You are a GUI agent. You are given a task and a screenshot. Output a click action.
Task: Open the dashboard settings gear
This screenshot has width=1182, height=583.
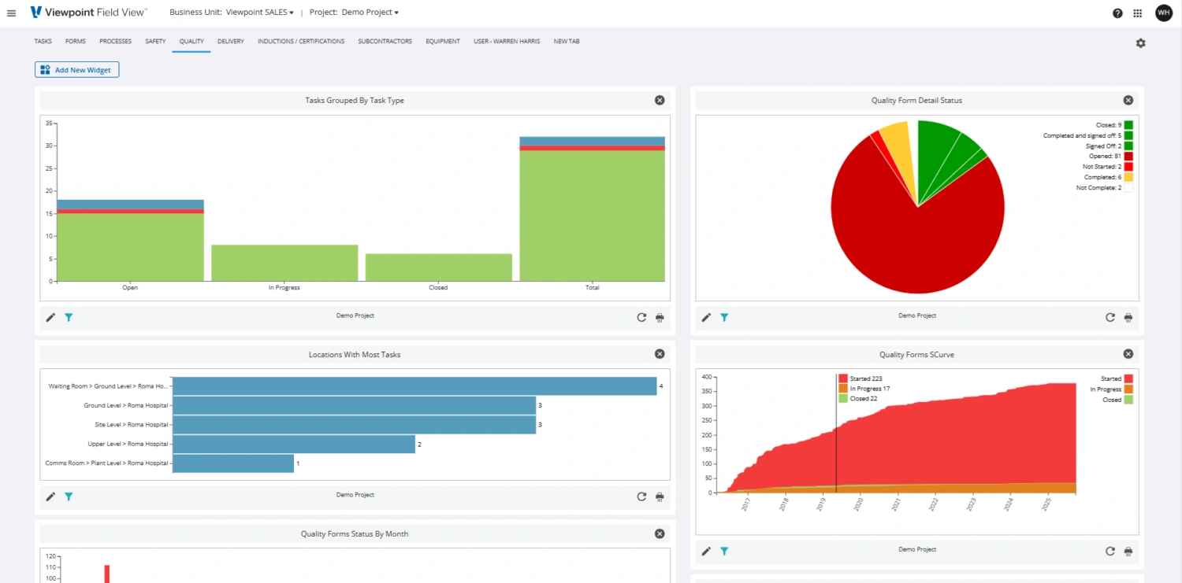pyautogui.click(x=1140, y=42)
